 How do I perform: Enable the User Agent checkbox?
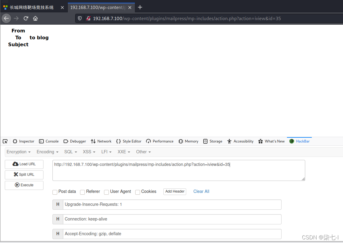click(106, 192)
